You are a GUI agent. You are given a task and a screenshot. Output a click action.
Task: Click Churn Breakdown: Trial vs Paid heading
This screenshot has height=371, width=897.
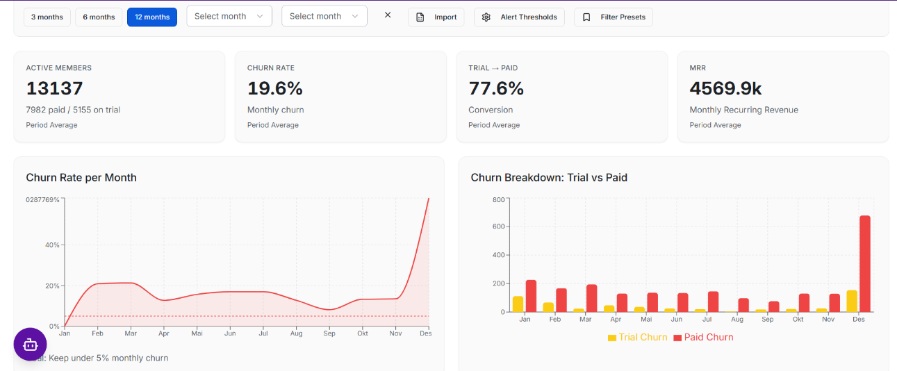coord(549,177)
